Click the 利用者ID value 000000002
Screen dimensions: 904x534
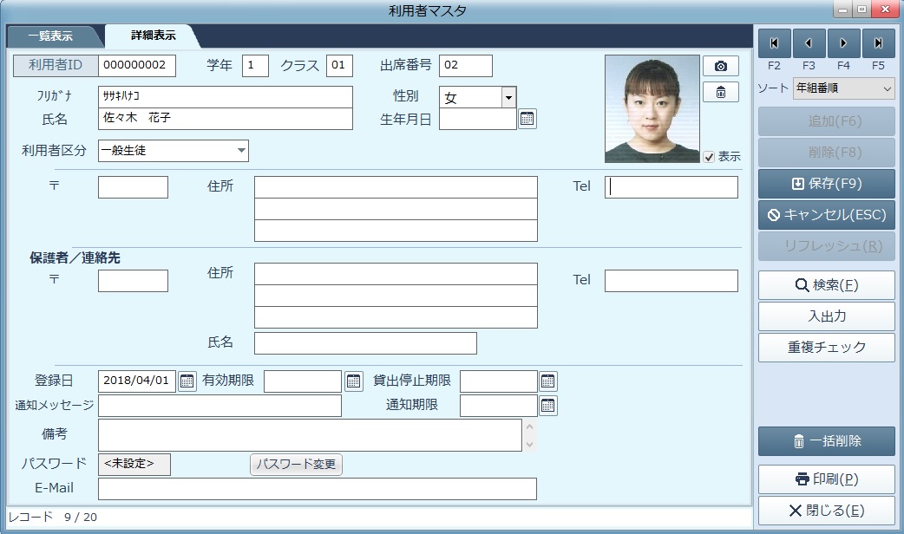coord(137,66)
